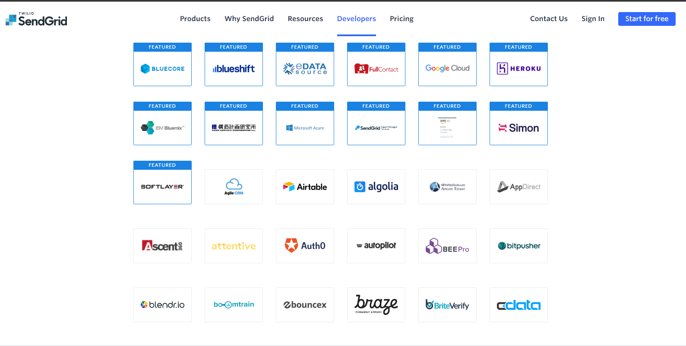The image size is (686, 346).
Task: Go to the Pricing page
Action: [x=401, y=19]
